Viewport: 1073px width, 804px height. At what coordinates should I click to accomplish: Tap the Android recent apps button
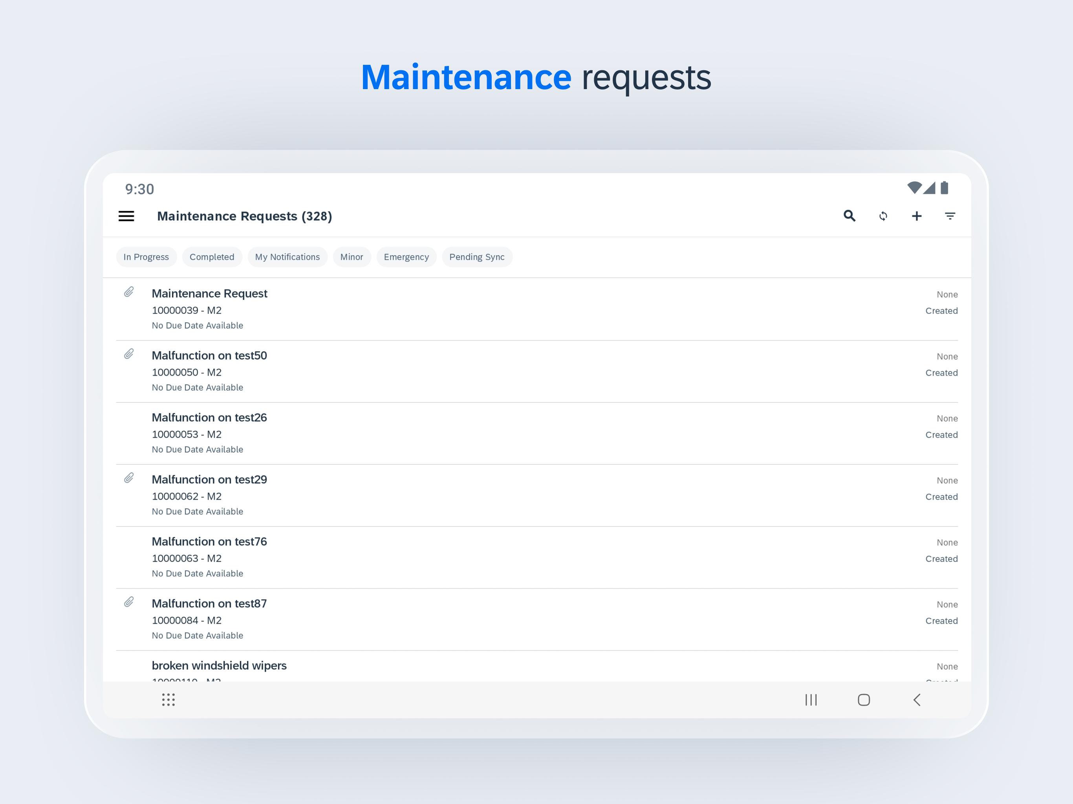(x=811, y=700)
